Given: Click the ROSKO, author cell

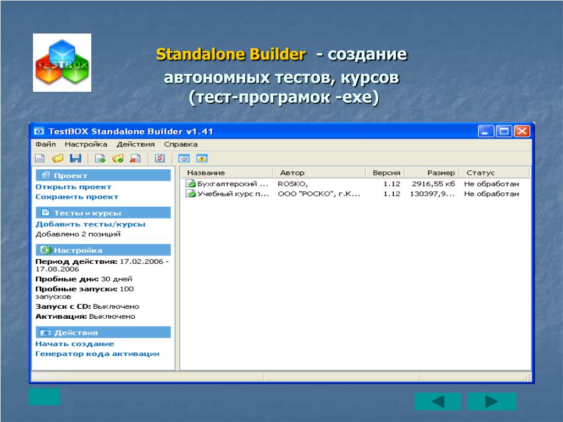Looking at the screenshot, I should coord(292,184).
